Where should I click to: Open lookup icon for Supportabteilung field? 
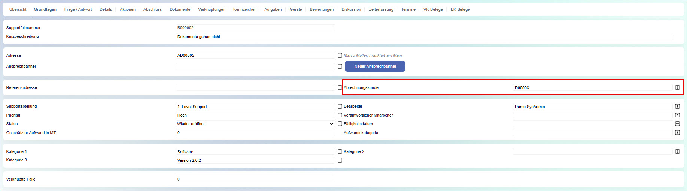(340, 107)
